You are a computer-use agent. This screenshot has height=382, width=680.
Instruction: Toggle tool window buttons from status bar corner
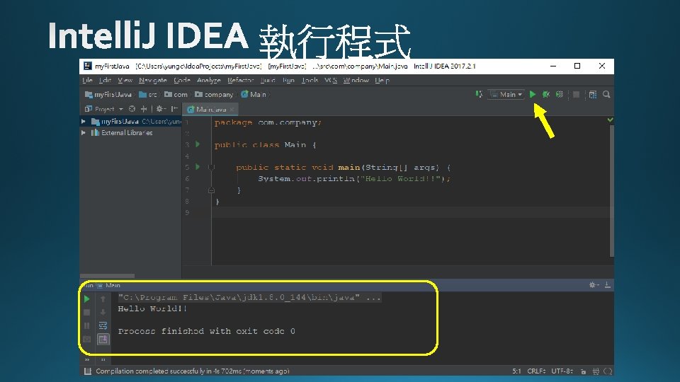[88, 371]
